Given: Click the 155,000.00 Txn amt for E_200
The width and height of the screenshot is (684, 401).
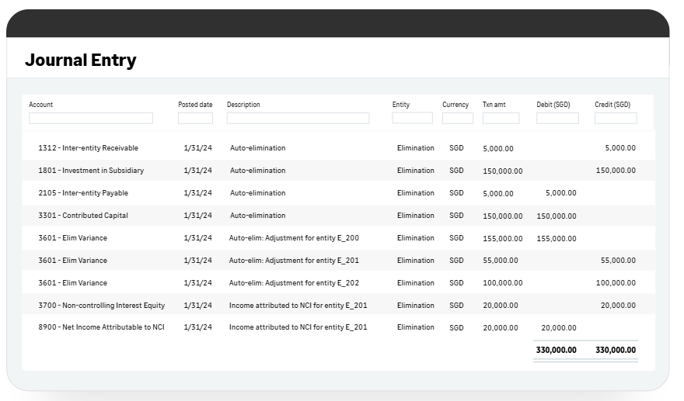Looking at the screenshot, I should 503,239.
